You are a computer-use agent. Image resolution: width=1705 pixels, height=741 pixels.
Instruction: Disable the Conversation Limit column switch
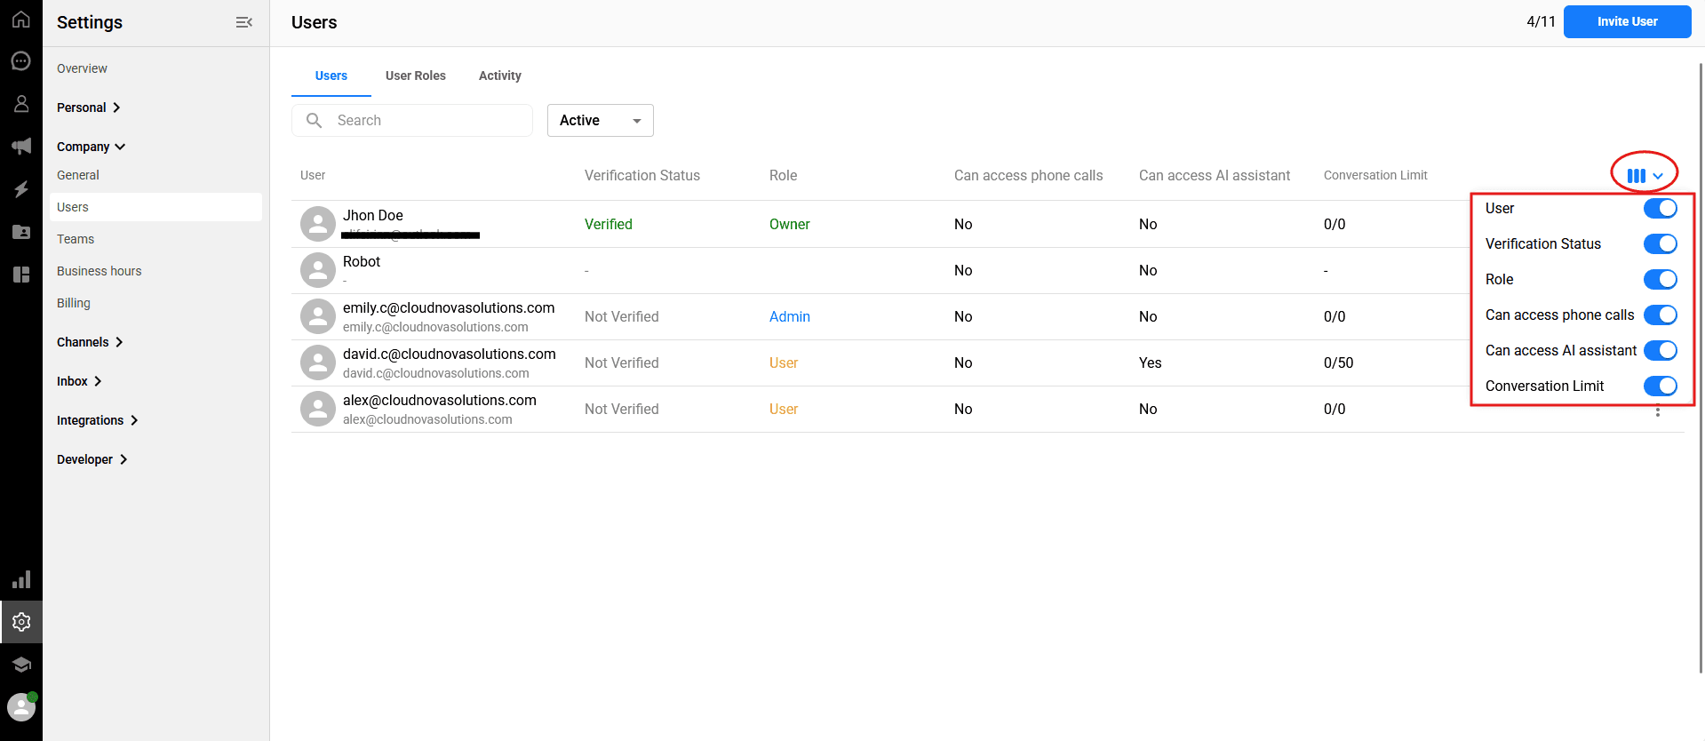point(1660,386)
